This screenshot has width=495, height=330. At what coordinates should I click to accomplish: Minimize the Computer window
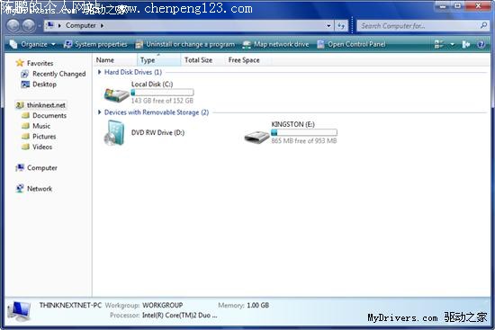coord(444,5)
